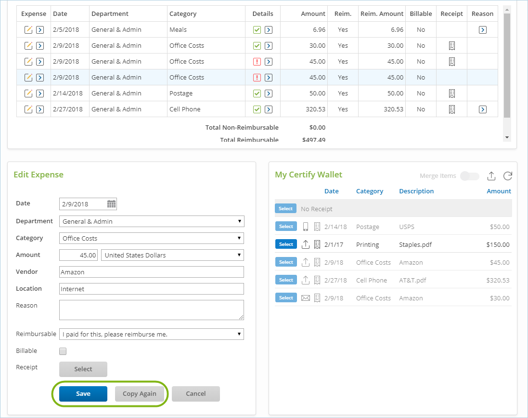The image size is (528, 418).
Task: Select the AT&T.pdf Cell Phone wallet receipt
Action: coord(286,280)
